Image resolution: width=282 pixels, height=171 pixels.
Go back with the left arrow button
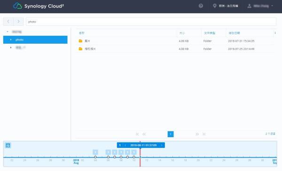click(8, 22)
